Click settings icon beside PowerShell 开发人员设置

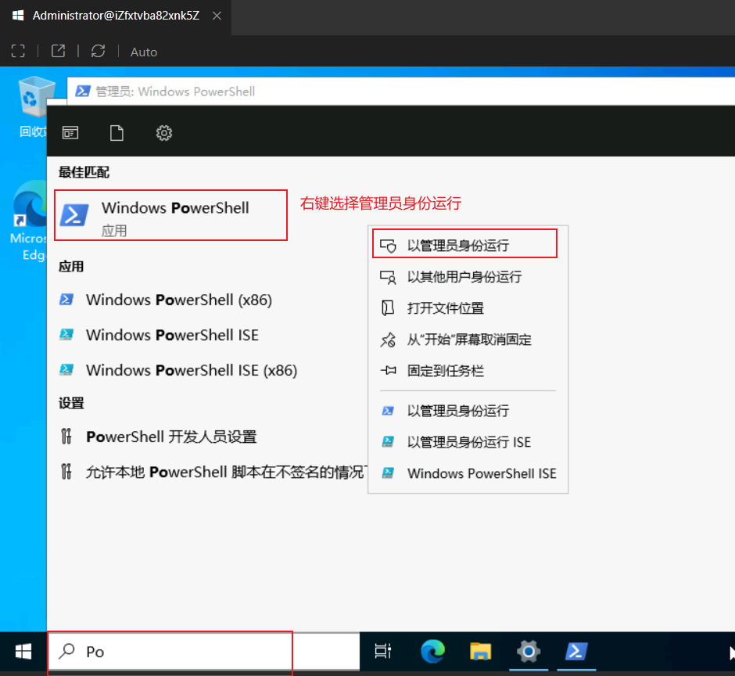pos(66,437)
